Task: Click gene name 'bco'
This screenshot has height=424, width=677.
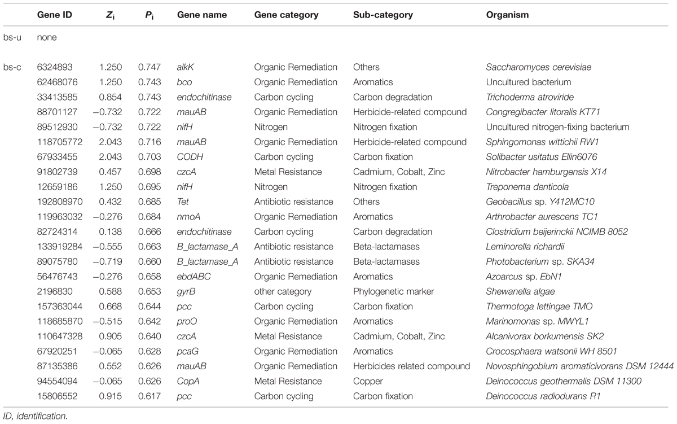Action: [184, 82]
